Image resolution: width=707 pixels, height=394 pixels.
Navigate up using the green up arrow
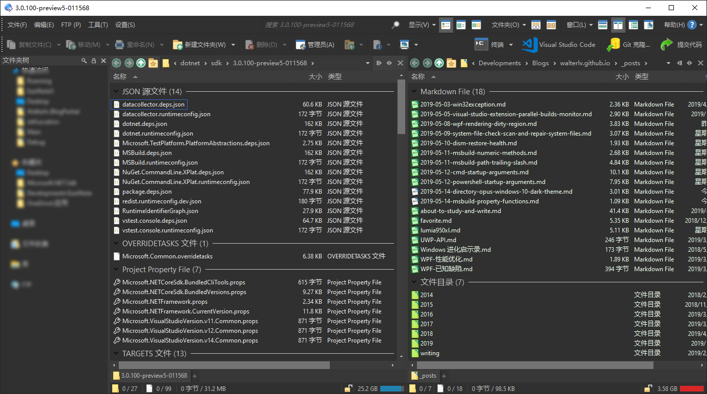pyautogui.click(x=140, y=63)
